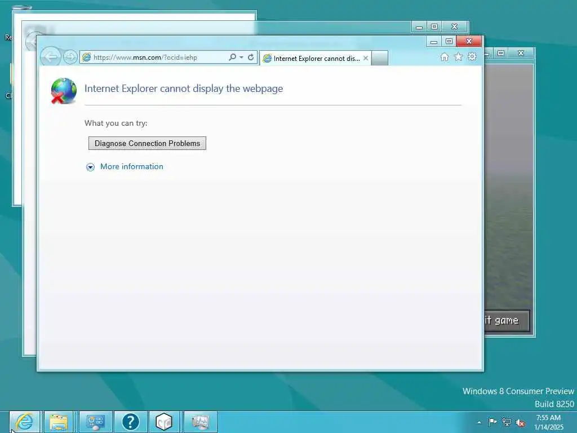
Task: Expand the More information arrow
Action: pos(90,167)
